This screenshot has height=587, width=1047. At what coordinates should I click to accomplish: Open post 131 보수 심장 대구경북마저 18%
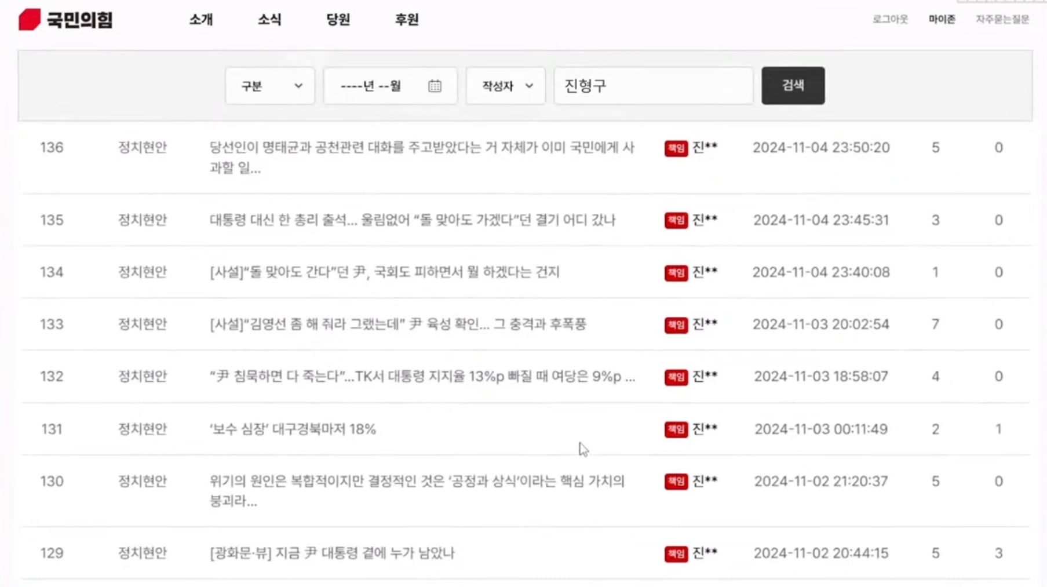click(293, 429)
